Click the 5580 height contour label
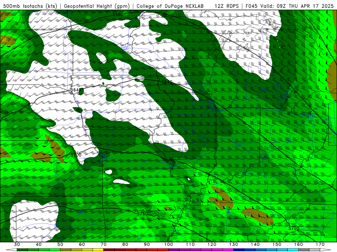 click(x=118, y=14)
